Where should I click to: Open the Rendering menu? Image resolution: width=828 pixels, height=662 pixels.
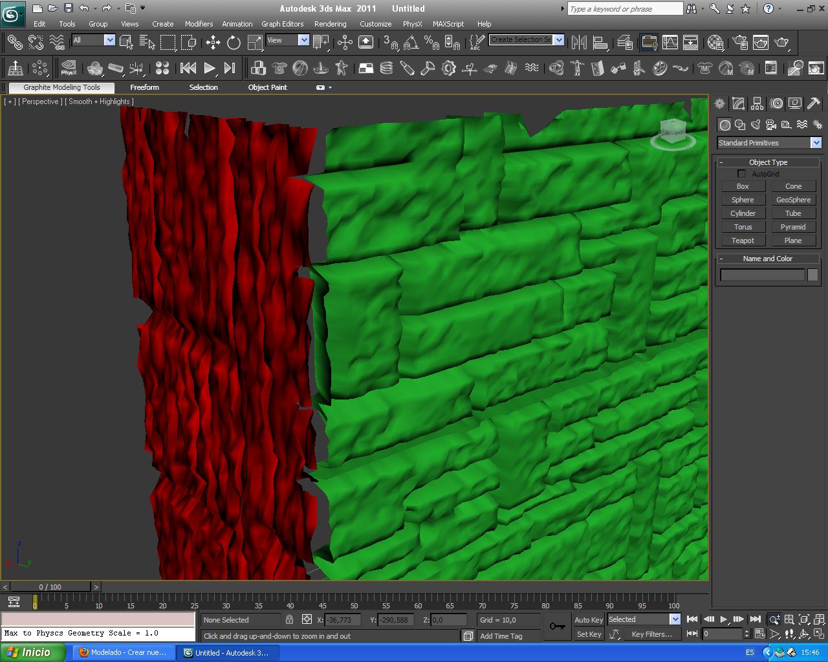[330, 24]
